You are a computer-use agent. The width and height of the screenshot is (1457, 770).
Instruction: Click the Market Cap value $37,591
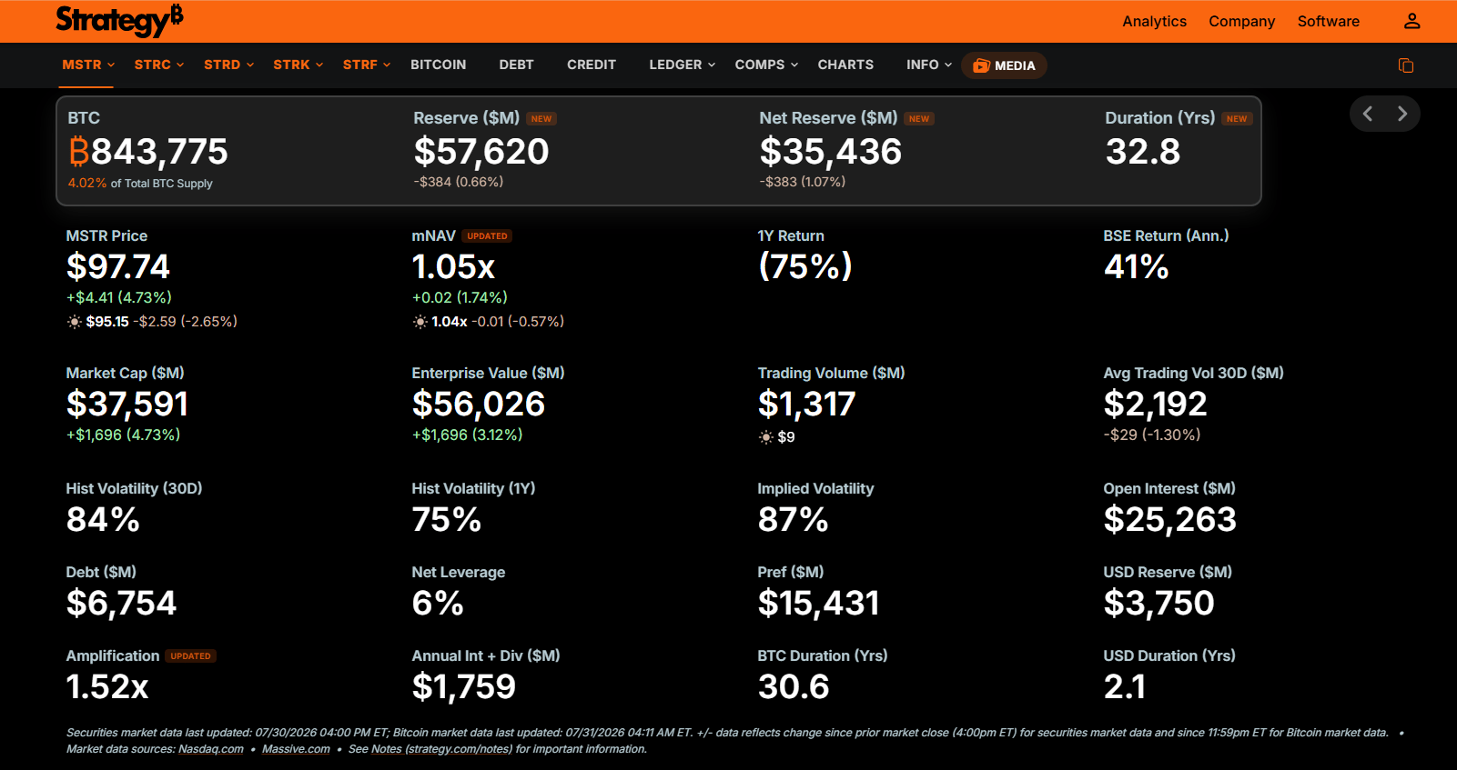[127, 405]
